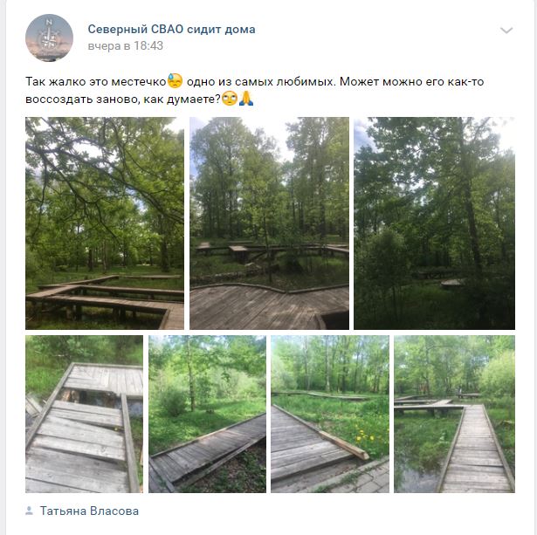Expand the post options chevron menu
Image resolution: width=537 pixels, height=535 pixels.
[506, 31]
